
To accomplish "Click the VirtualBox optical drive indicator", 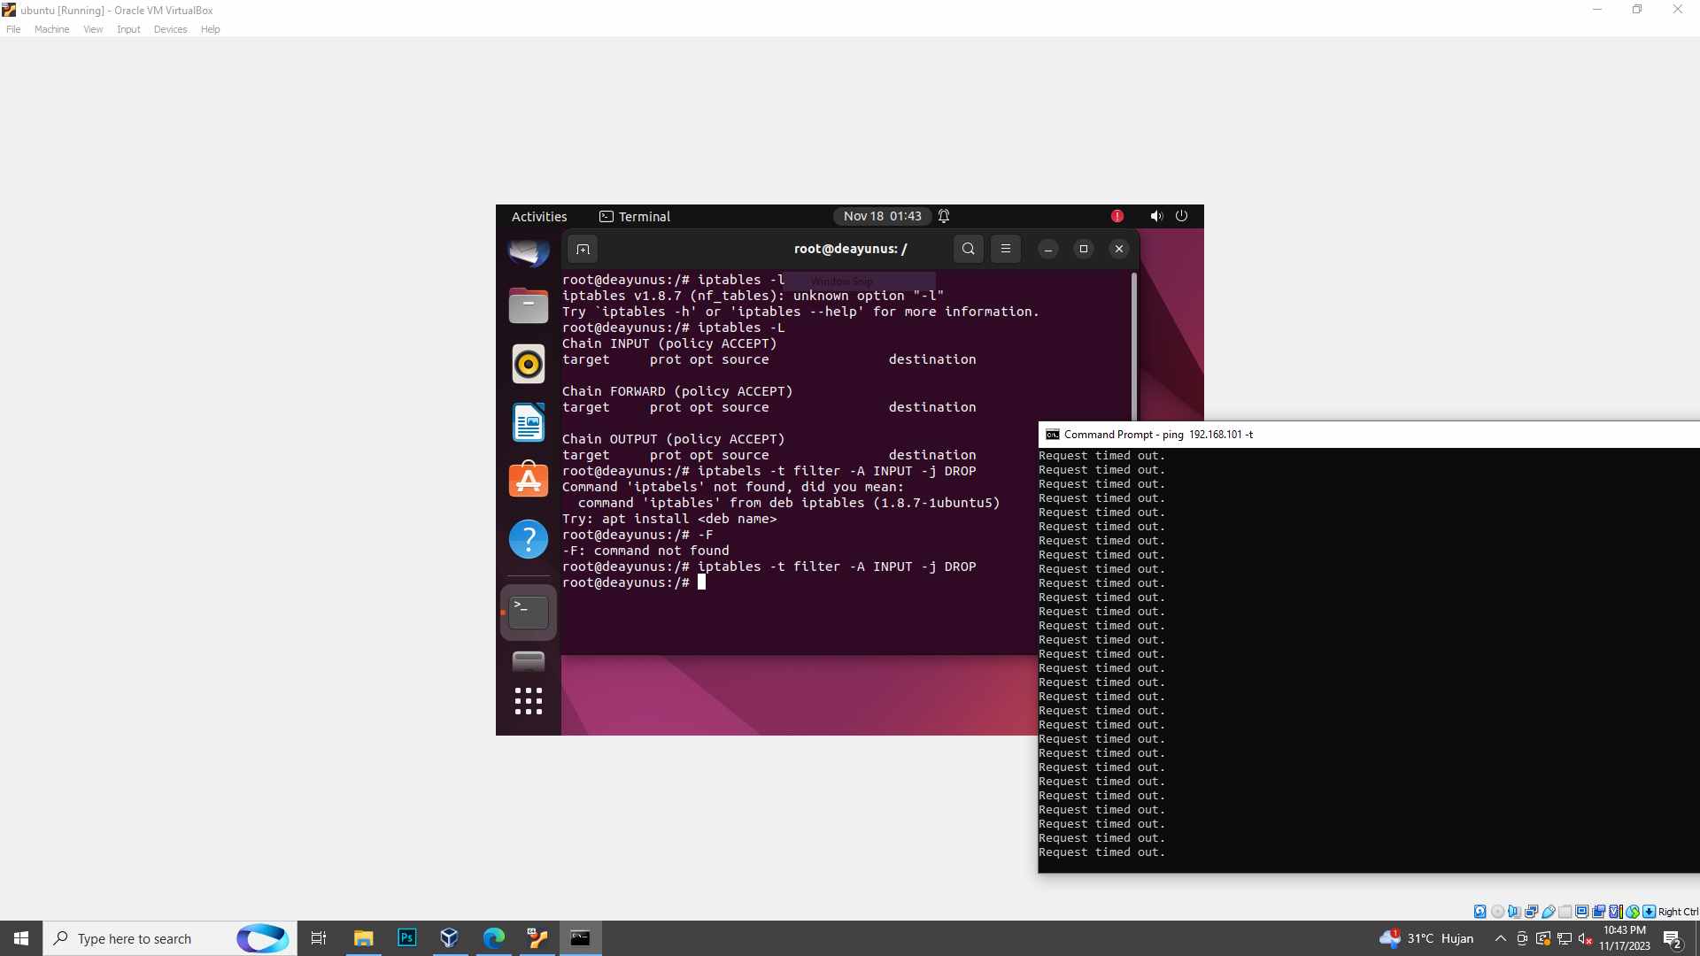I will 1497,912.
